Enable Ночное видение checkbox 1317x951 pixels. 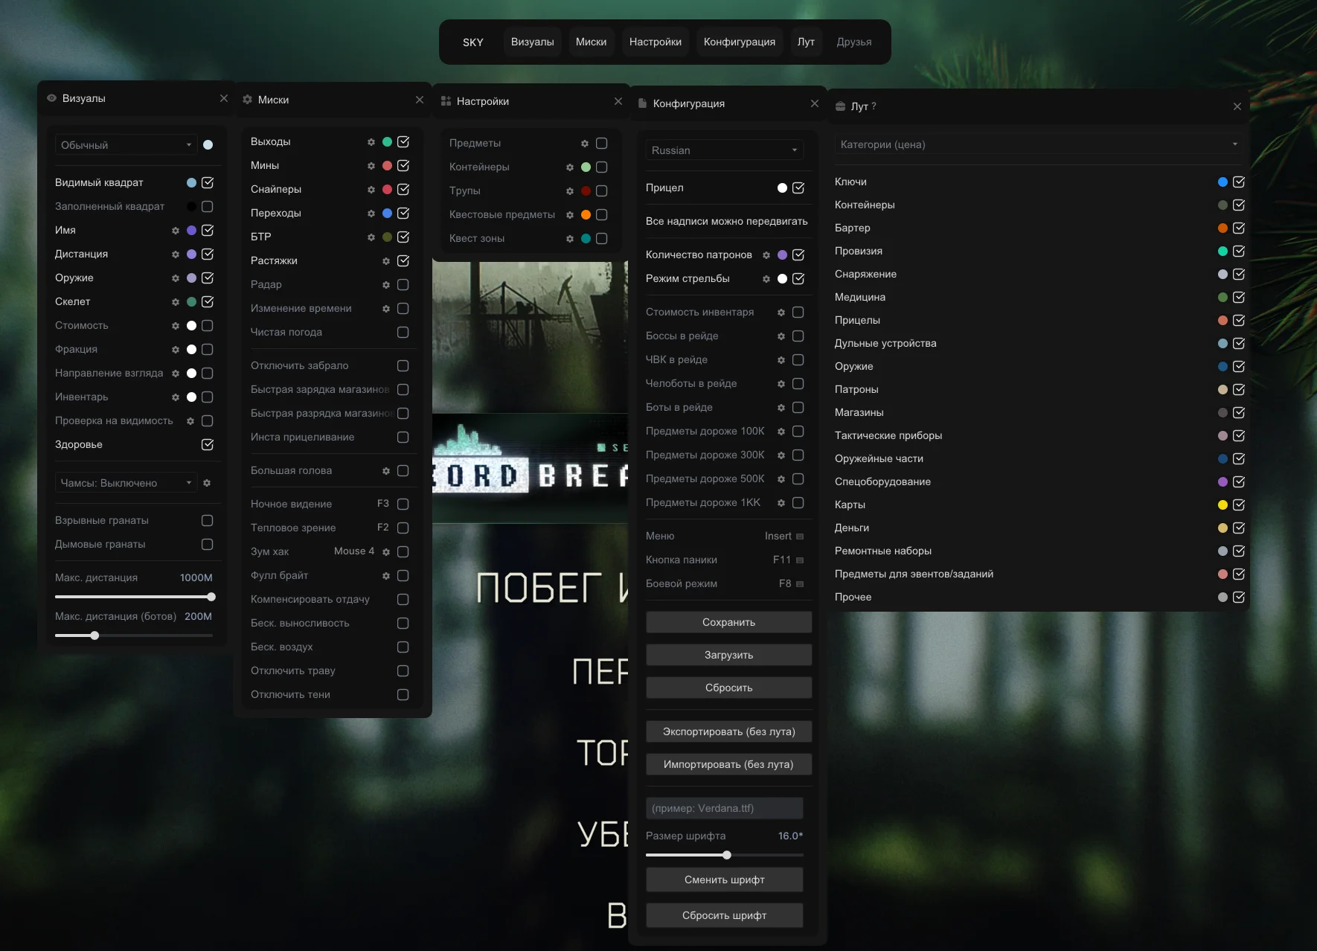403,504
